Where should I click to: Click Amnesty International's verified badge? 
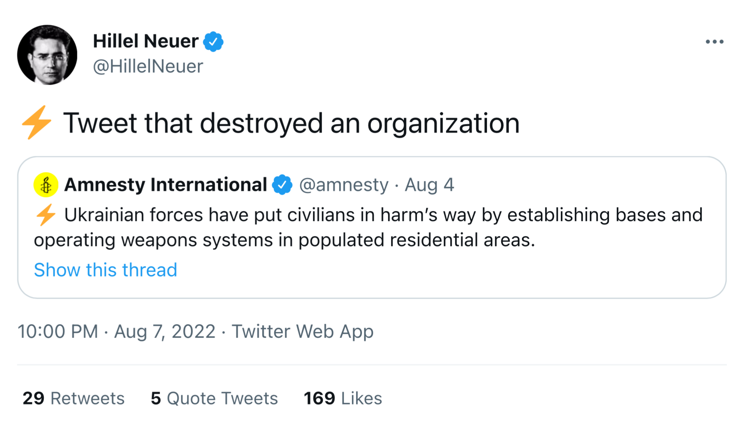[282, 185]
